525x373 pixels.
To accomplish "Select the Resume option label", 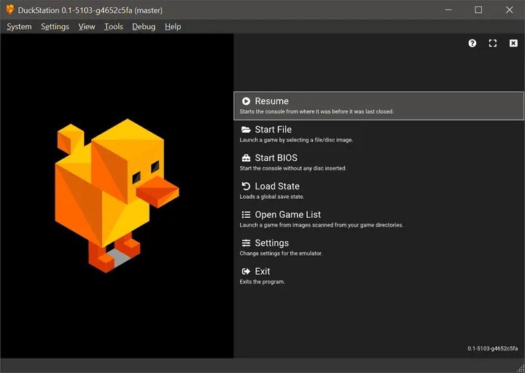I will 271,101.
